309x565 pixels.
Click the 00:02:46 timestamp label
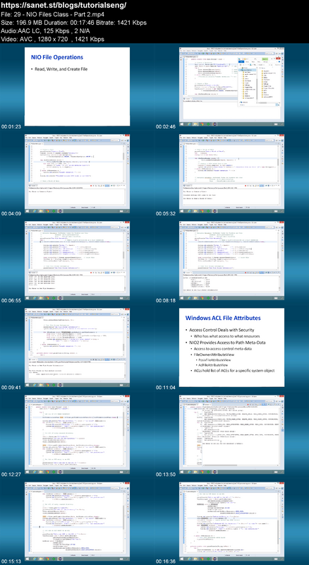[166, 127]
